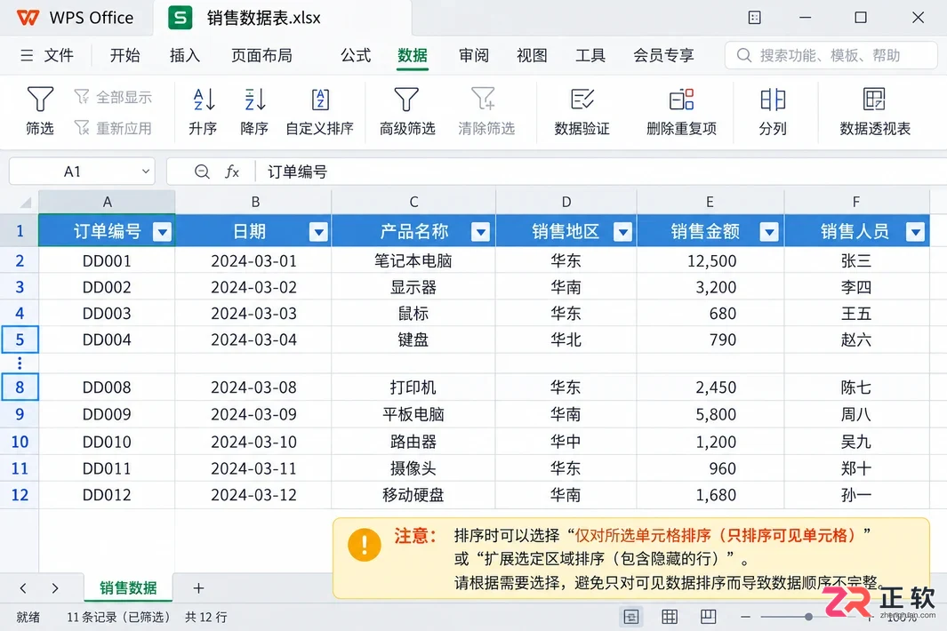Sort ascending with 升序 icon
Viewport: 947px width, 631px height.
tap(204, 100)
